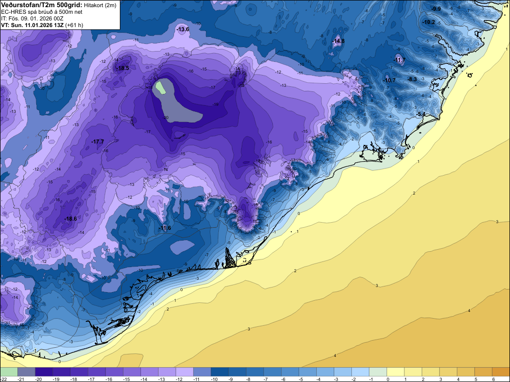Click the bold -13.6 temperature label
The width and height of the screenshot is (510, 382).
pos(183,29)
